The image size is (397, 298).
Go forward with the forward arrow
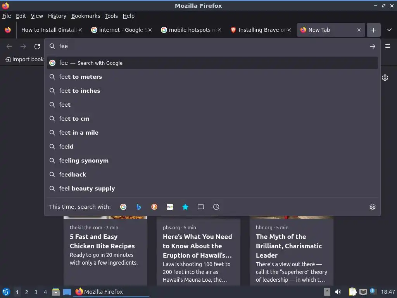(23, 47)
